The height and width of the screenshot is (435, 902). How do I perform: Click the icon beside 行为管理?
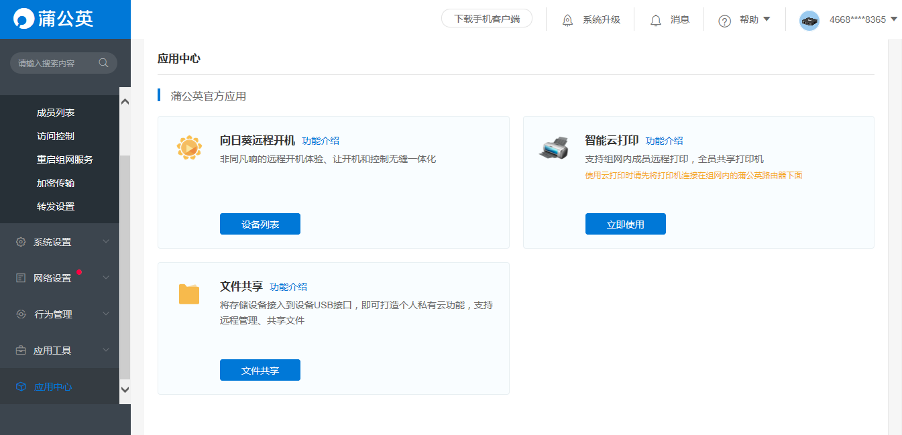coord(21,314)
